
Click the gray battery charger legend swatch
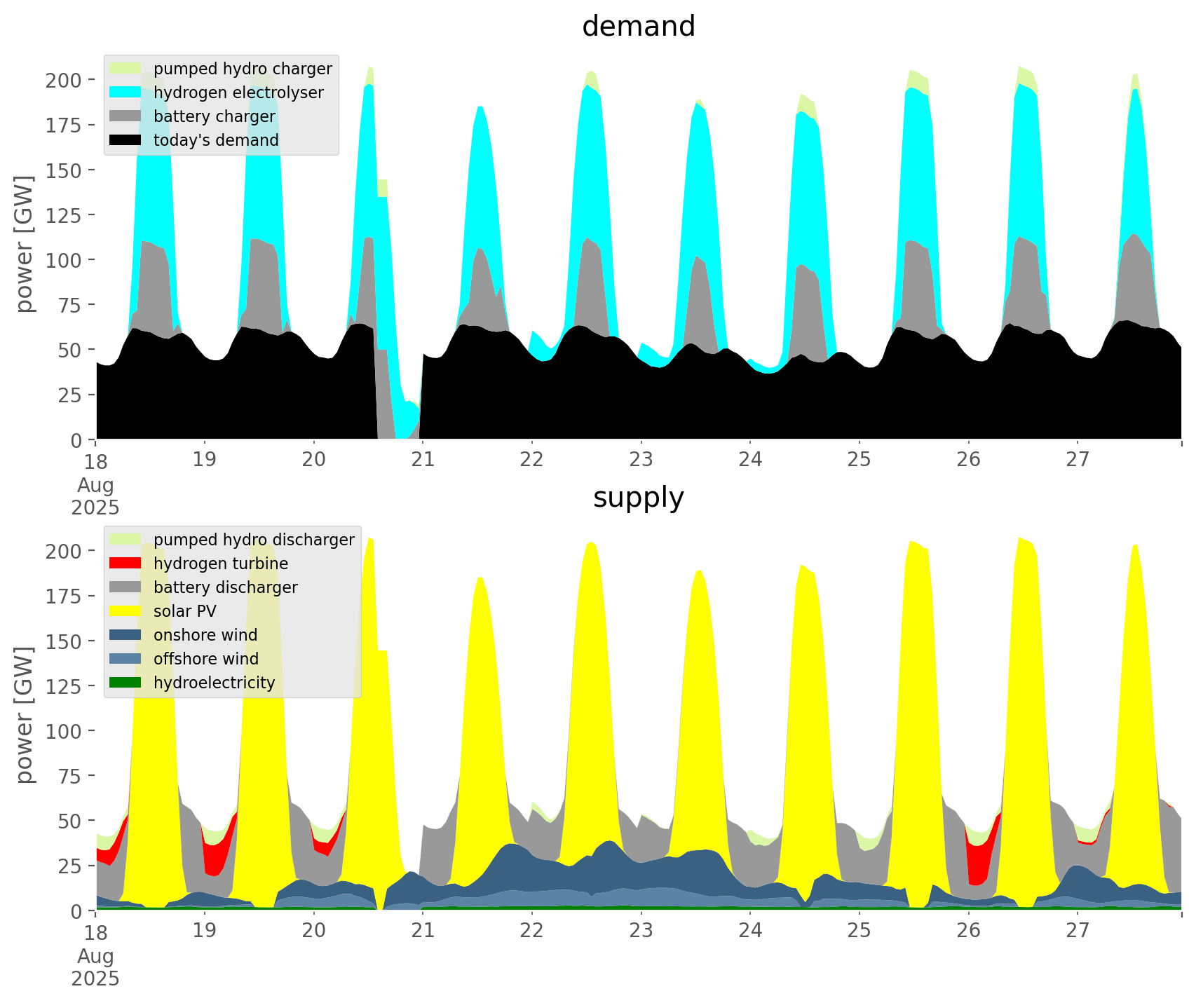click(x=125, y=116)
